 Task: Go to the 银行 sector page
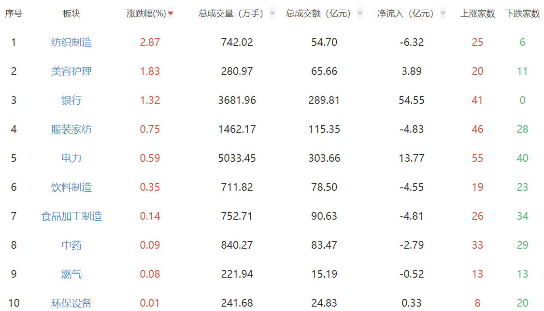pyautogui.click(x=72, y=100)
